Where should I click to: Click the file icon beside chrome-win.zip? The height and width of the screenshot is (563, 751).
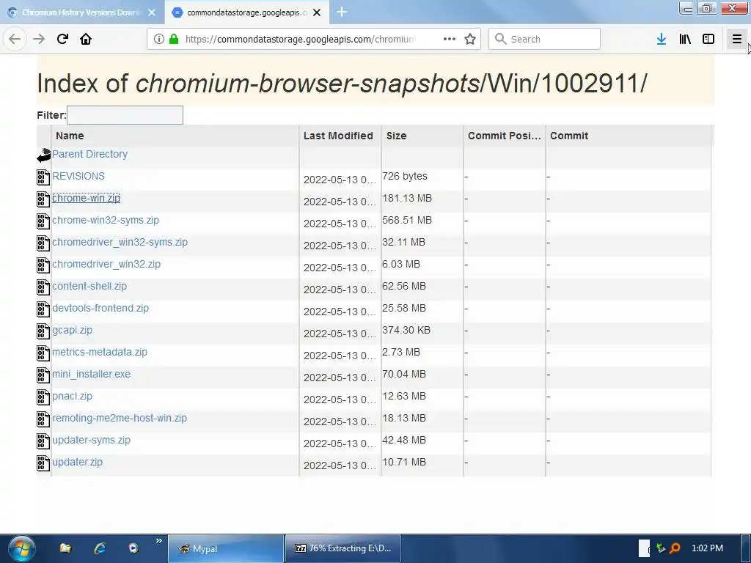coord(43,199)
